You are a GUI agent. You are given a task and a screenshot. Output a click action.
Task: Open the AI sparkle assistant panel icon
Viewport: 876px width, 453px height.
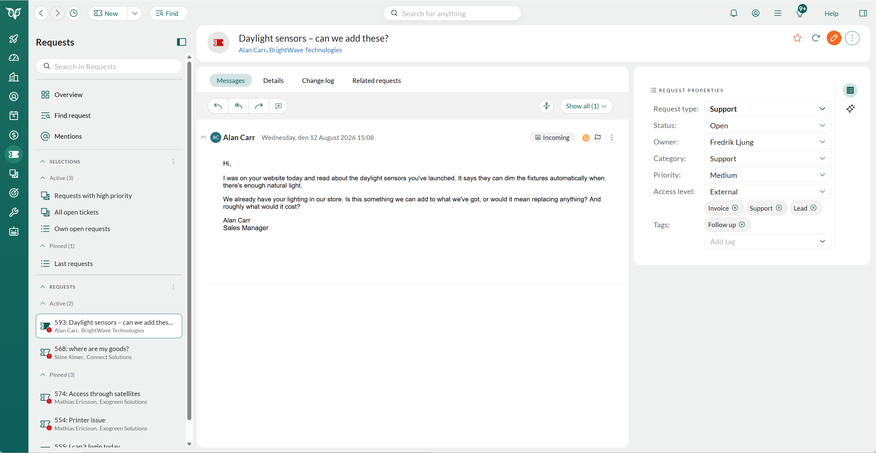(850, 108)
